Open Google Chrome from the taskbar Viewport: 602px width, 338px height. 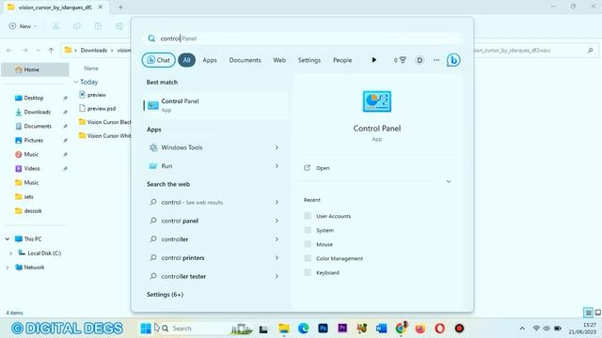point(401,328)
